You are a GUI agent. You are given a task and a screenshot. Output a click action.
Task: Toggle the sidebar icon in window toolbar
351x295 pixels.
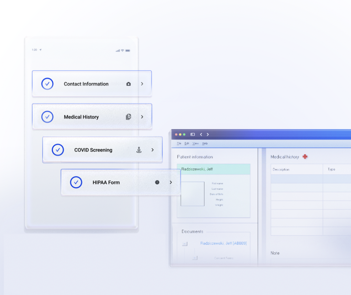tap(193, 134)
